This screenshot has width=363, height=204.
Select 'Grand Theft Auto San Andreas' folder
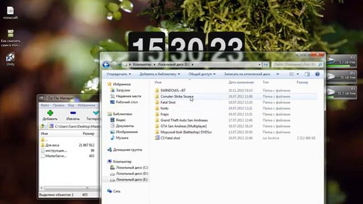click(184, 120)
